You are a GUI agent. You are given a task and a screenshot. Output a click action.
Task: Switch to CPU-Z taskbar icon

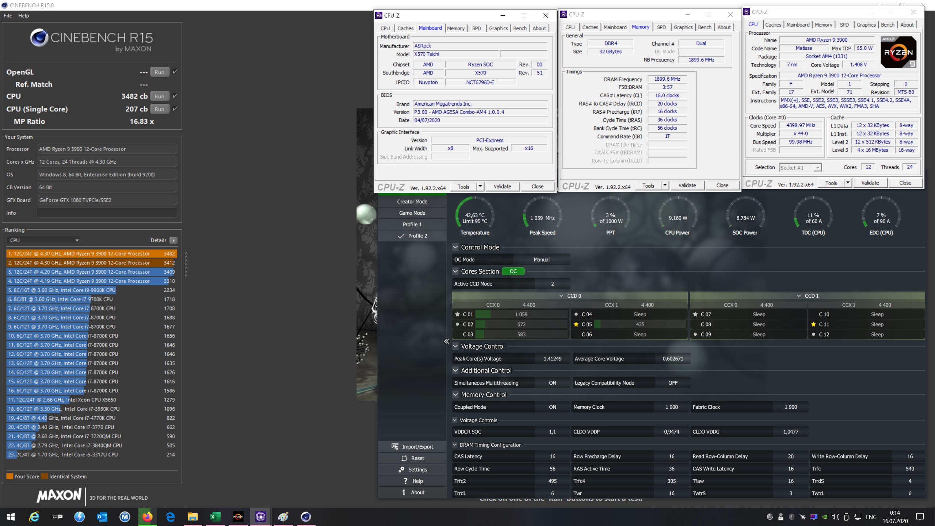(x=260, y=517)
